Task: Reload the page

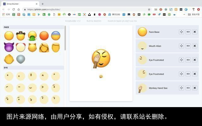Action: (x=14, y=9)
